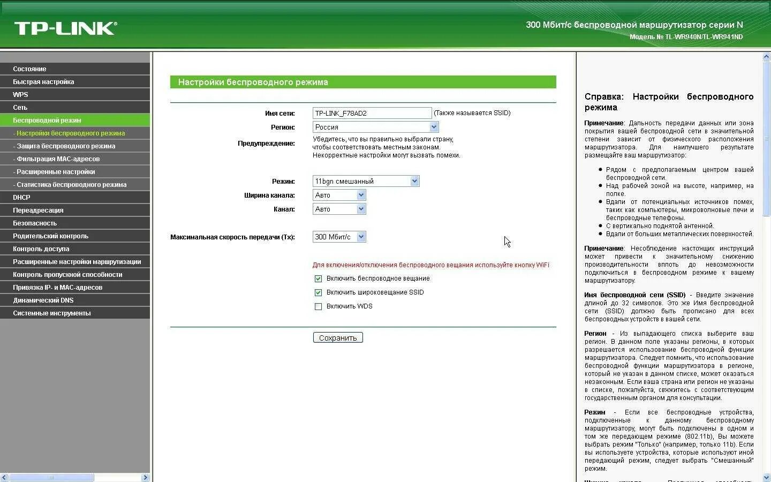
Task: Click help panel scrollbar up arrow
Action: 766,57
